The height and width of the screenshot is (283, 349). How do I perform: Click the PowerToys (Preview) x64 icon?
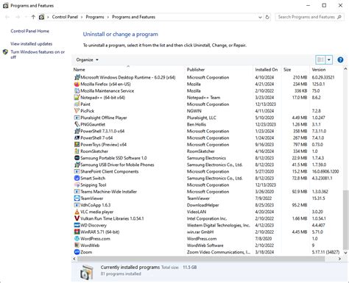tap(77, 144)
